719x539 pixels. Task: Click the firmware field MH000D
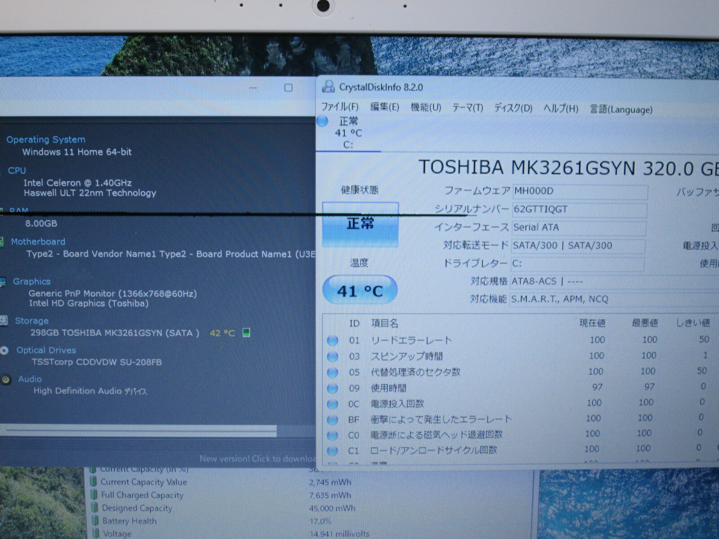pos(580,191)
